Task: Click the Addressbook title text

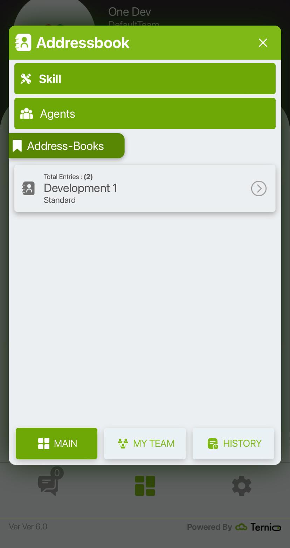Action: (x=83, y=43)
